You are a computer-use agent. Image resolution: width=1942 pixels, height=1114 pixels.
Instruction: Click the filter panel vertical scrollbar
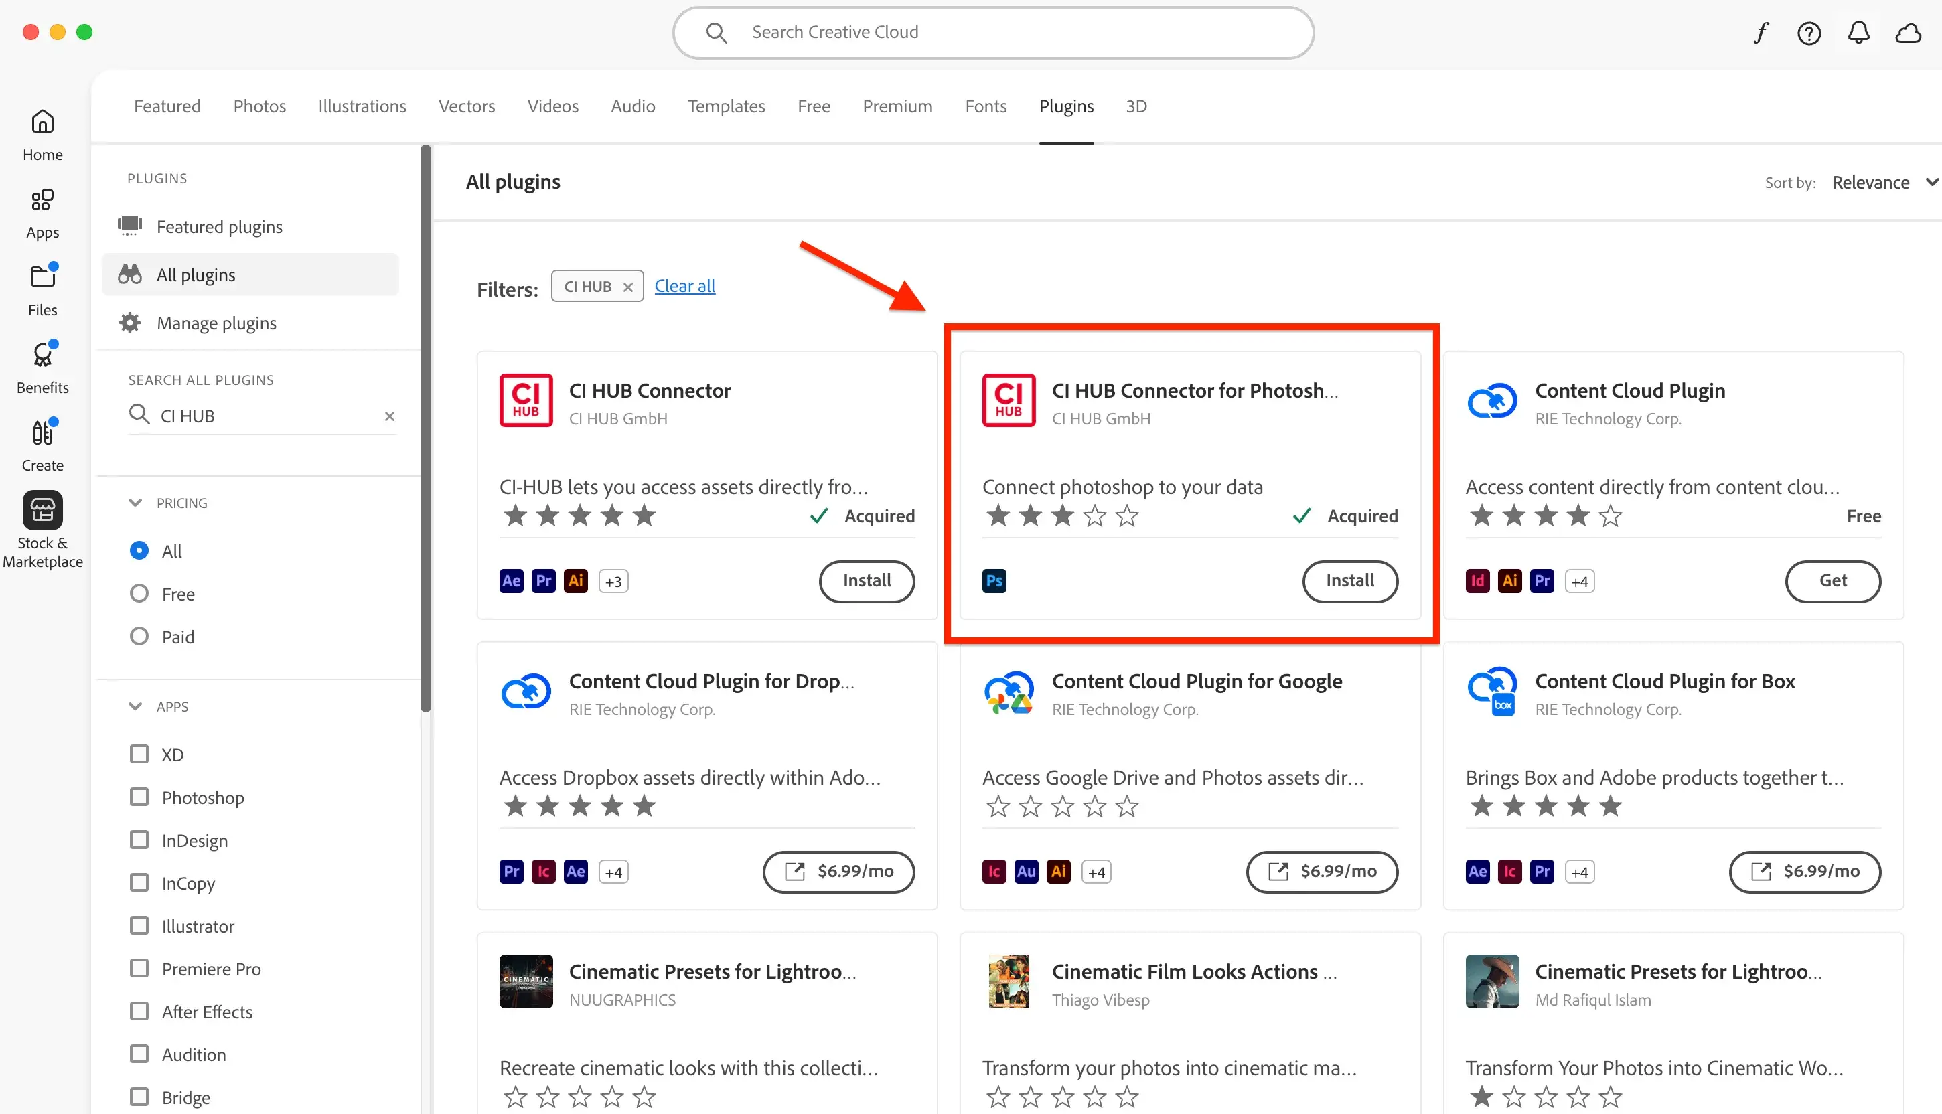pos(426,428)
